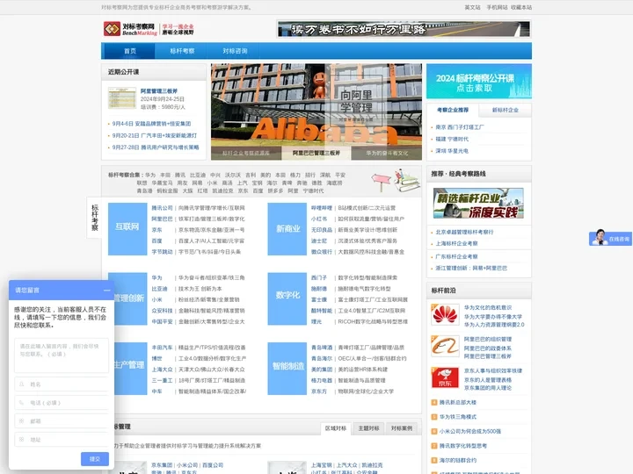
Task: Click the 地址 address input field
Action: 62,440
